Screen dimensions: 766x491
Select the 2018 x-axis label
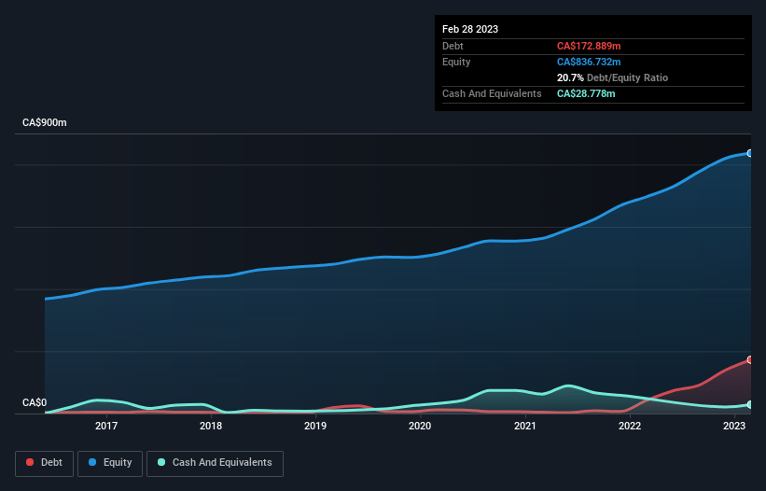[211, 426]
